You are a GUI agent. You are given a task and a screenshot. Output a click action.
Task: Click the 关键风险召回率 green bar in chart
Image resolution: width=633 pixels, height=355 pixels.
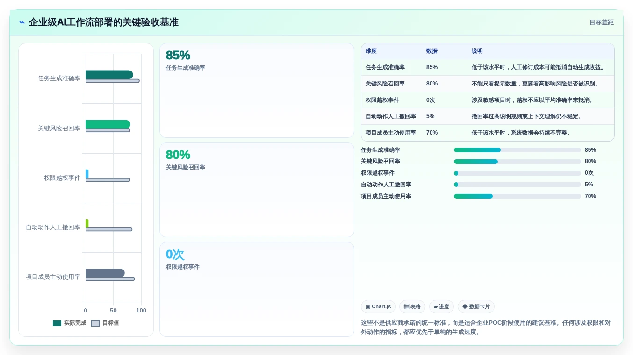[x=108, y=124]
